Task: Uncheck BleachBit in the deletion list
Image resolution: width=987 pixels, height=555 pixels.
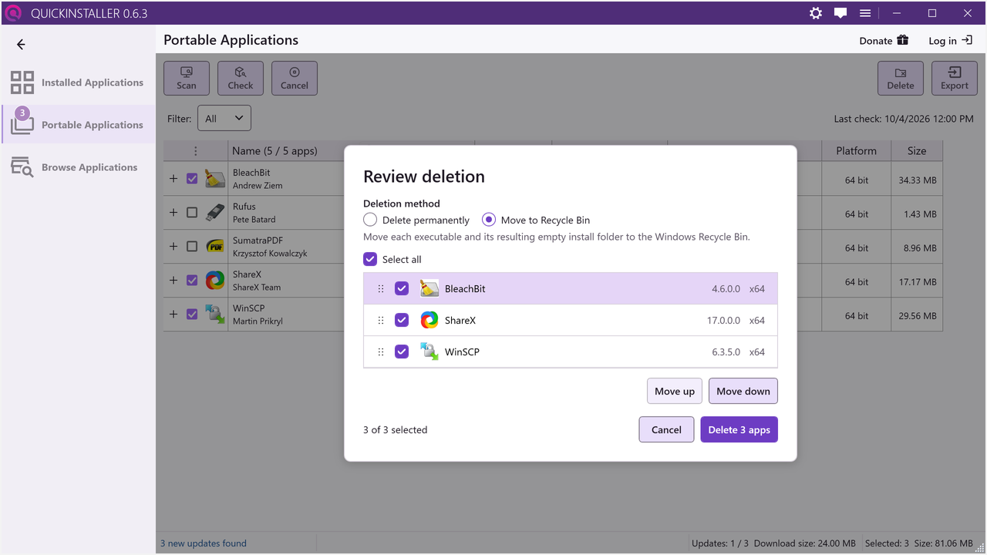Action: (x=402, y=288)
